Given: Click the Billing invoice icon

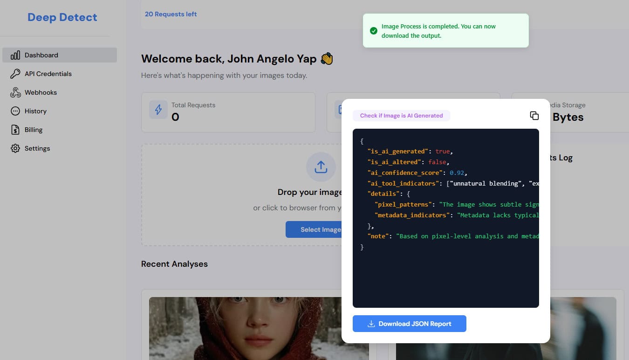Looking at the screenshot, I should (15, 130).
